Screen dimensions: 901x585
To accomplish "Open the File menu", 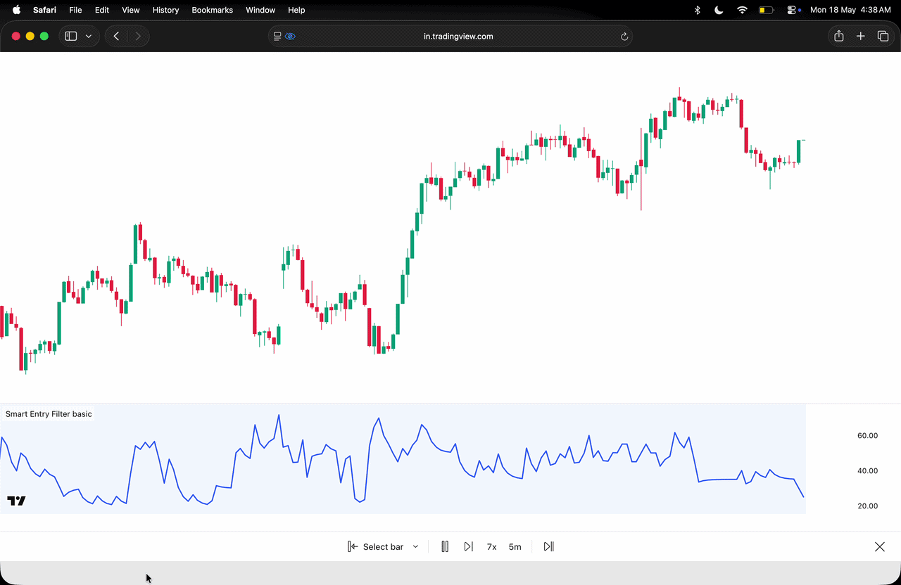I will click(x=75, y=10).
